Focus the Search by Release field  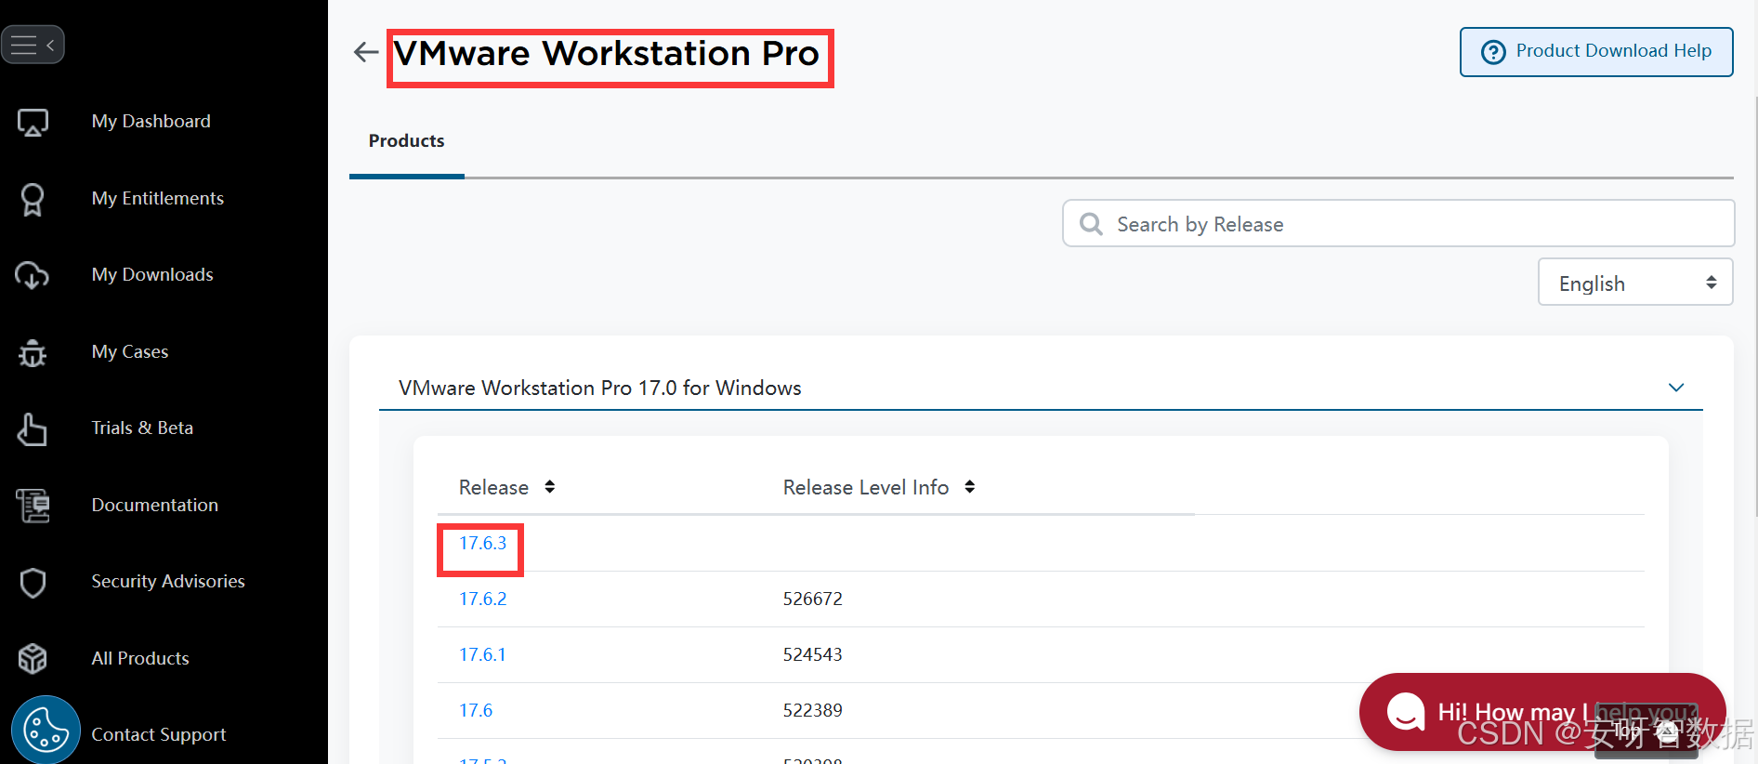(x=1398, y=224)
